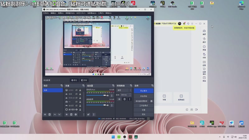Unlock the 显示器 source lock icon
This screenshot has height=140, width=249.
pos(80,110)
